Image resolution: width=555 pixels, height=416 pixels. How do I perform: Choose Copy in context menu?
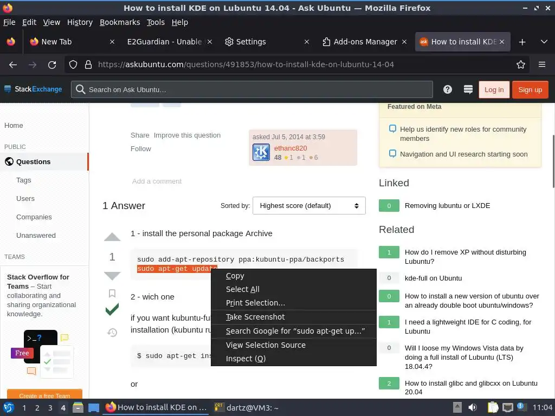293,276
